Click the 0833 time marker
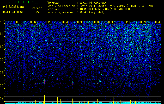Screen dimensions: 164x104 pos(49,22)
